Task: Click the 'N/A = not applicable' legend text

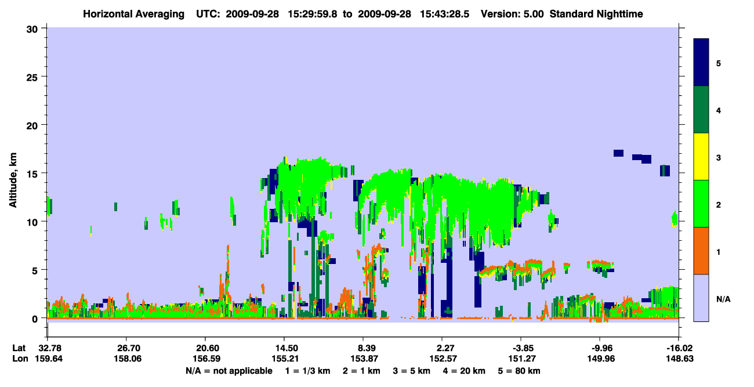Action: 229,371
